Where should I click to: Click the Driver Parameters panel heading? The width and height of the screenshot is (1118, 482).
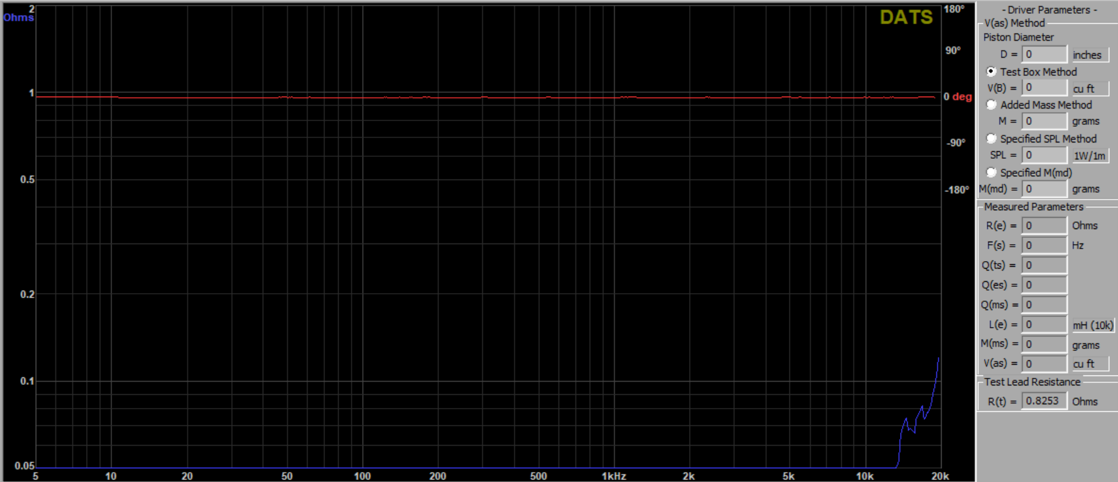pyautogui.click(x=1050, y=10)
